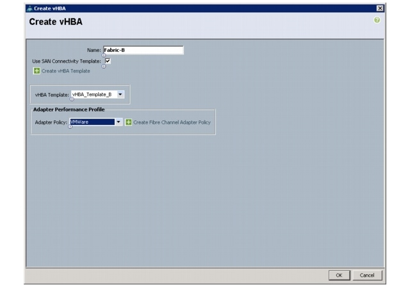410x287 pixels.
Task: Click the green plus icon beside Create Fibre Channel Adapter Policy
Action: click(x=128, y=122)
